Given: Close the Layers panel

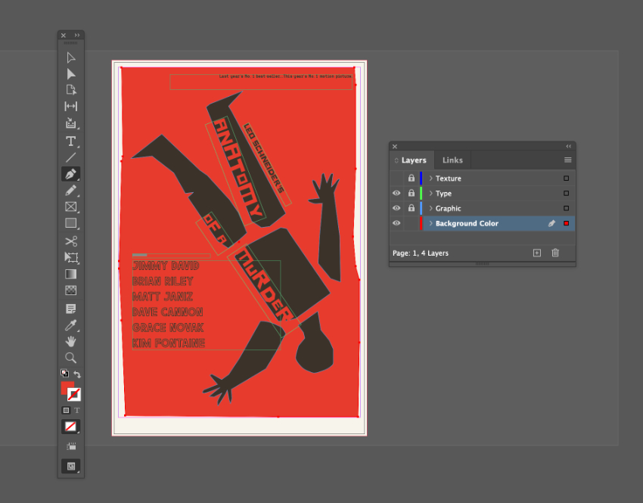Looking at the screenshot, I should [394, 146].
